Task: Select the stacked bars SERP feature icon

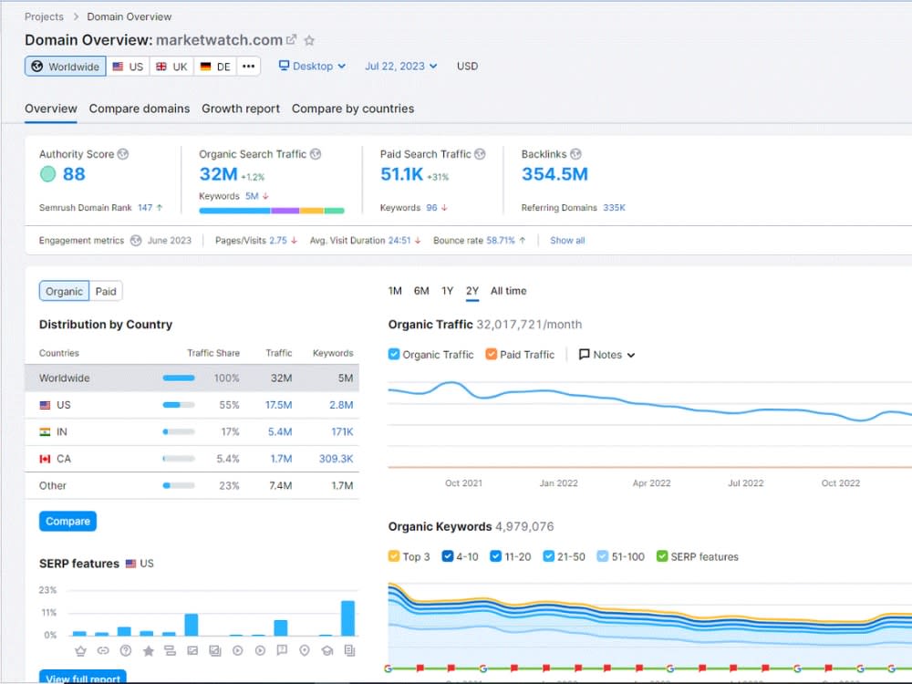Action: click(x=170, y=651)
